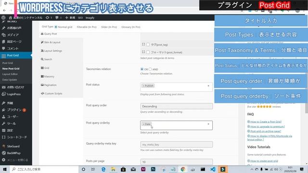The image size is (308, 173).
Task: Click the Query orderby meta key field
Action: [177, 145]
